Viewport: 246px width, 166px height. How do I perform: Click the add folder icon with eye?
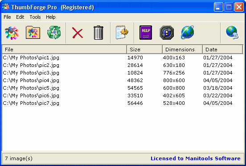click(x=33, y=33)
